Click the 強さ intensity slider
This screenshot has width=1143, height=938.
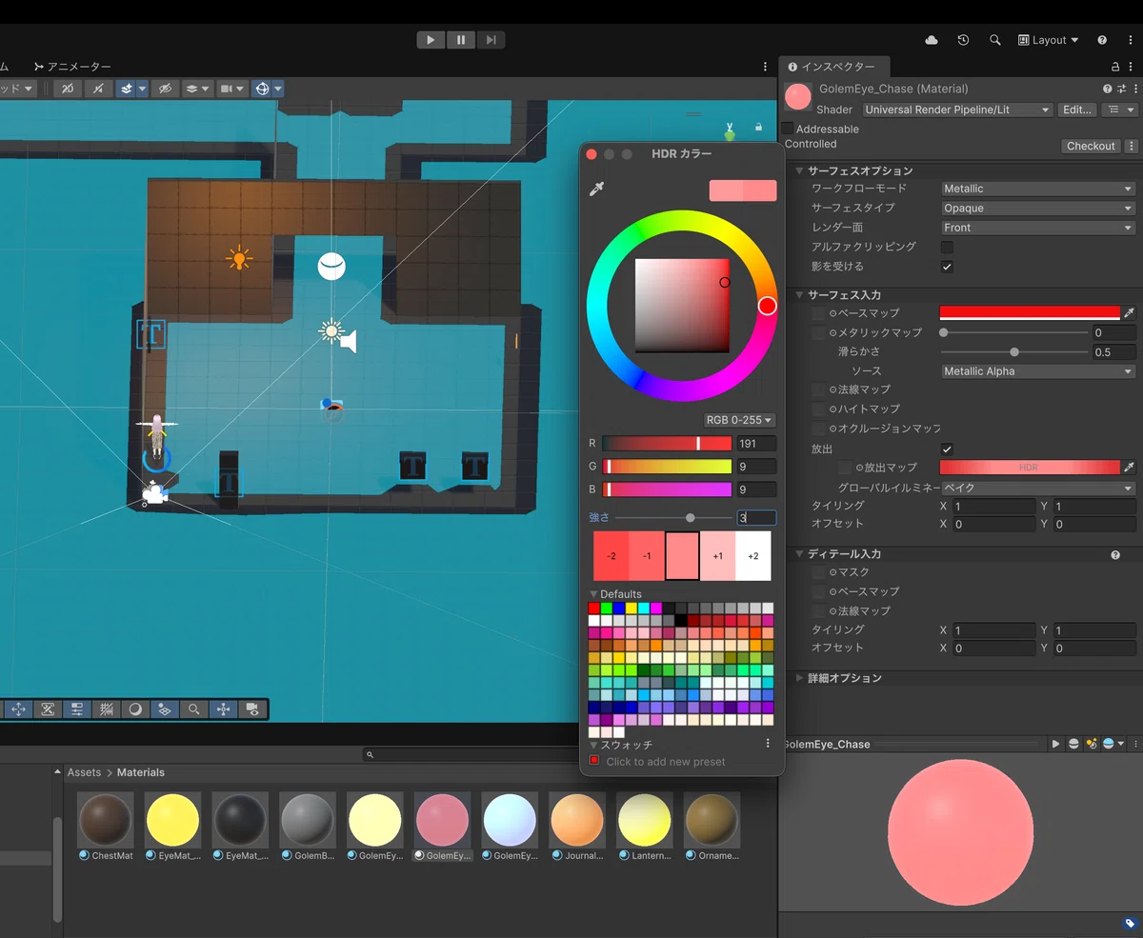(673, 518)
